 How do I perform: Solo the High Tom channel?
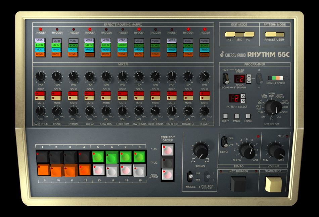[123, 94]
